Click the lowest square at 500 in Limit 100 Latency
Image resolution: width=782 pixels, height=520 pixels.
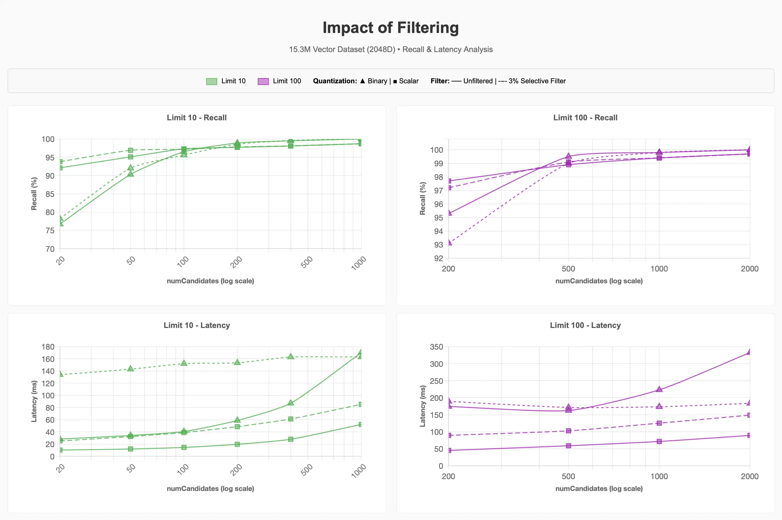(569, 446)
